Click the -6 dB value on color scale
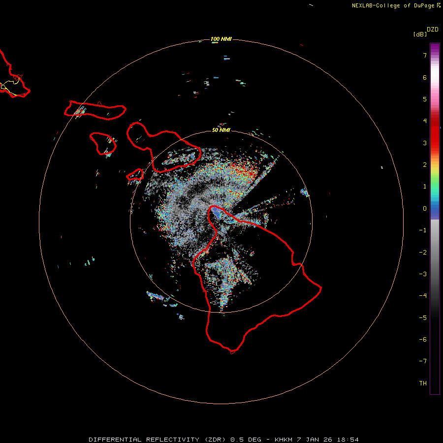The image size is (443, 443). pyautogui.click(x=423, y=340)
